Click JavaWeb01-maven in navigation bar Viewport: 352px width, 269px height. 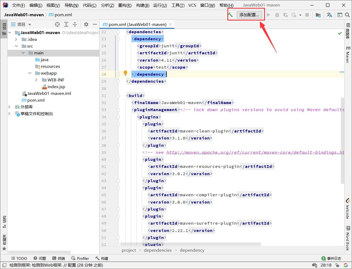pyautogui.click(x=24, y=15)
